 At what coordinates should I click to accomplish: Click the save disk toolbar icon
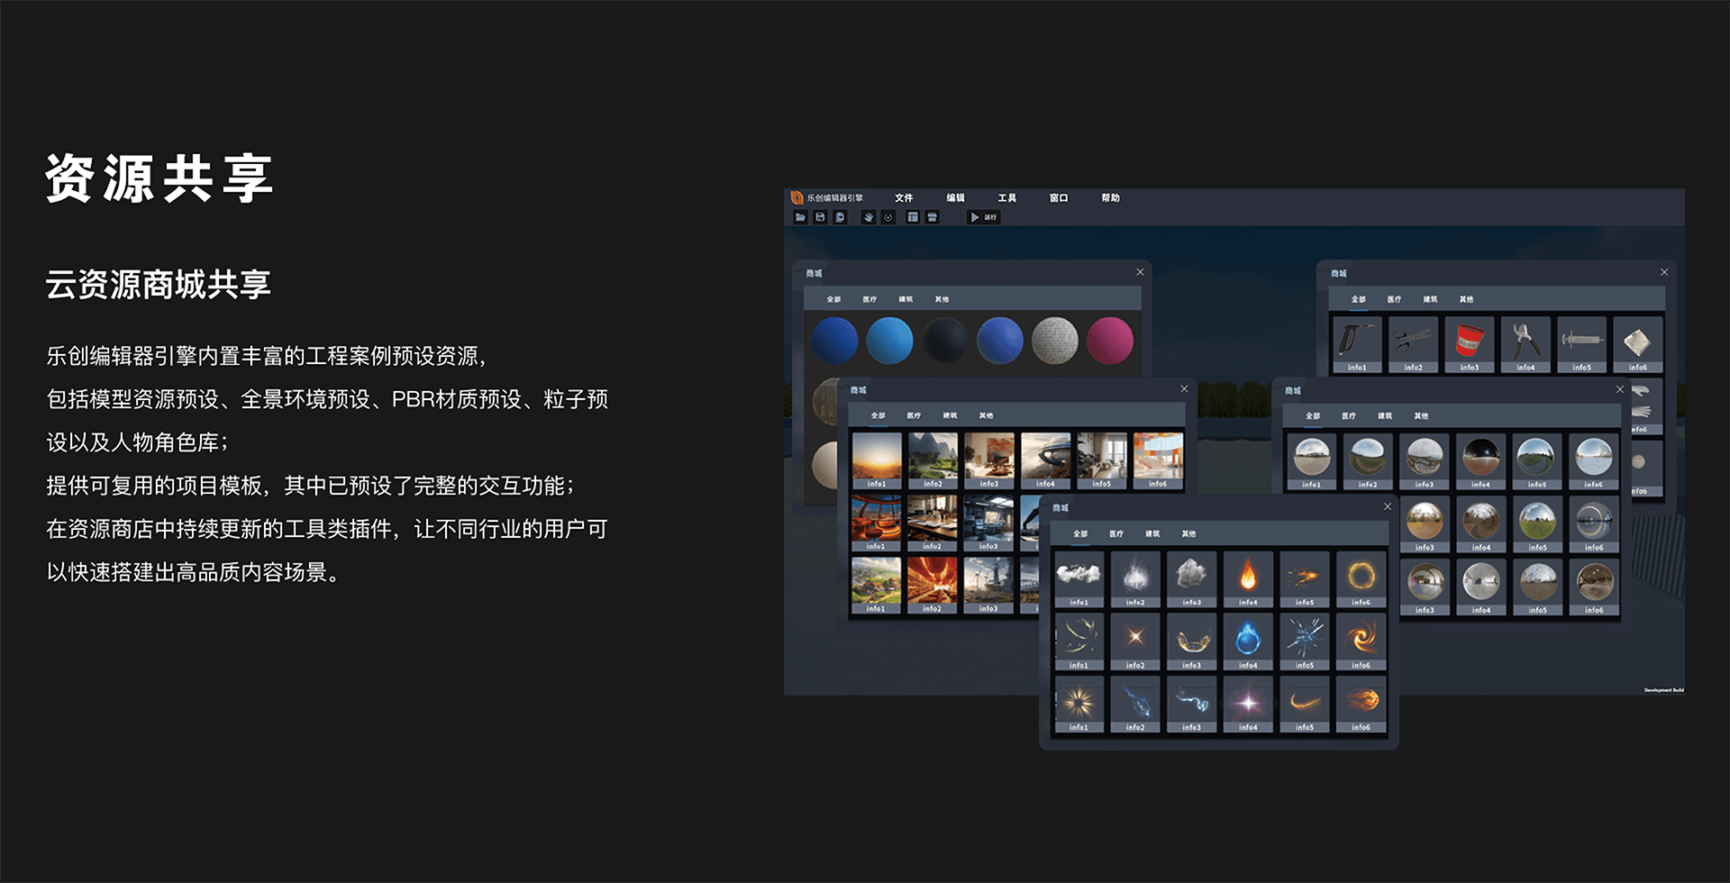click(820, 217)
